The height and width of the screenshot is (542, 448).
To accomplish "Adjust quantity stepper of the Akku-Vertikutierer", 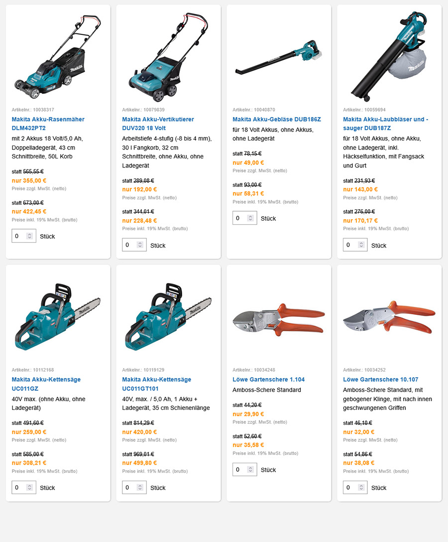I will (140, 245).
